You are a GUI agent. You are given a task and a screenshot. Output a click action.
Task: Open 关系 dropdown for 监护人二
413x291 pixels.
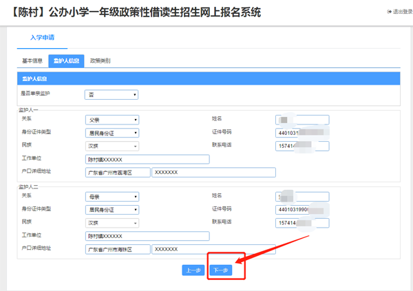click(112, 197)
